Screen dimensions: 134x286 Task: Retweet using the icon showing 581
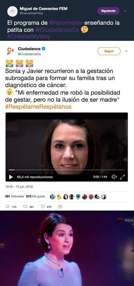(x=25, y=207)
